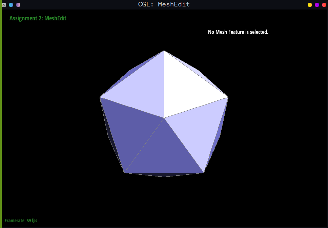Minimize the window using the yellow circle button
This screenshot has width=328, height=228.
[x=310, y=5]
